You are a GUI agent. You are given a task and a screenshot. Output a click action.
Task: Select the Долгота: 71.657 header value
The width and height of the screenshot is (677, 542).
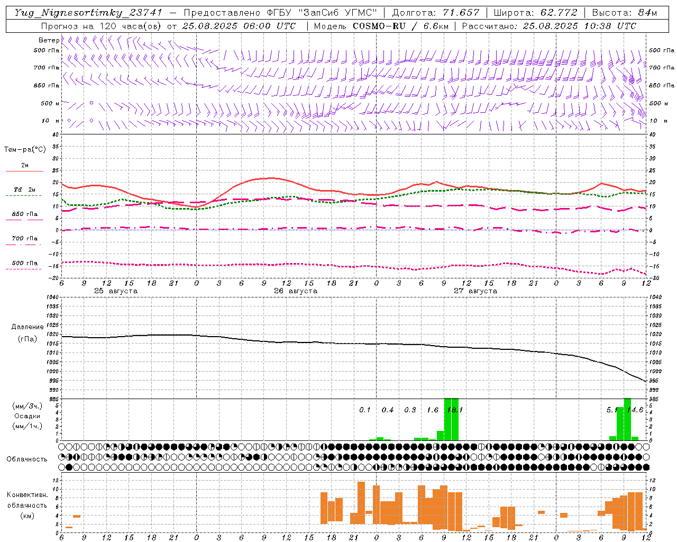pos(435,13)
